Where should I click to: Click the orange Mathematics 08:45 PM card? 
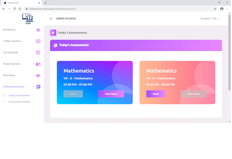pos(177,82)
